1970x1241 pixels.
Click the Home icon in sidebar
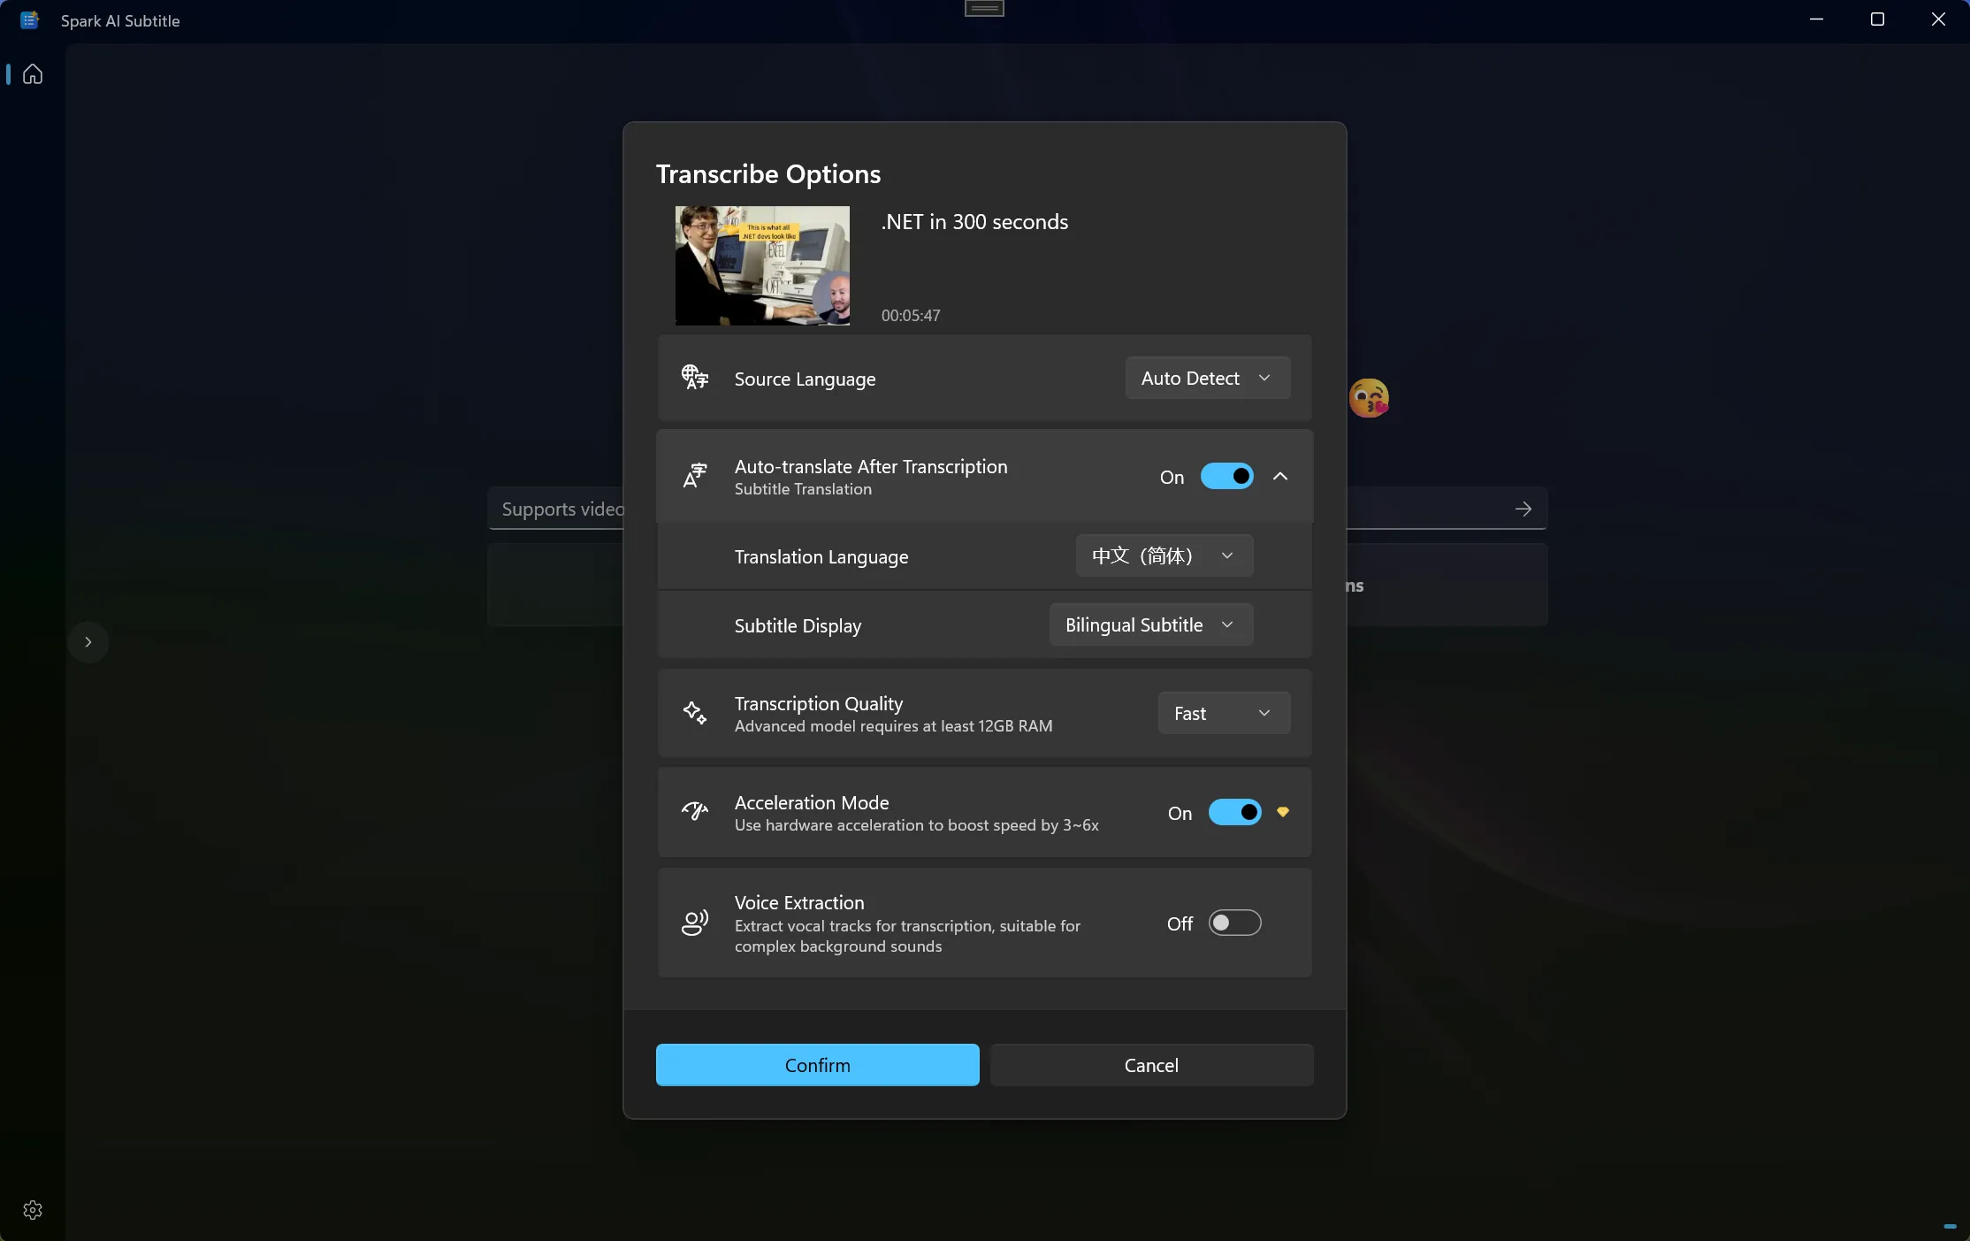[x=33, y=74]
